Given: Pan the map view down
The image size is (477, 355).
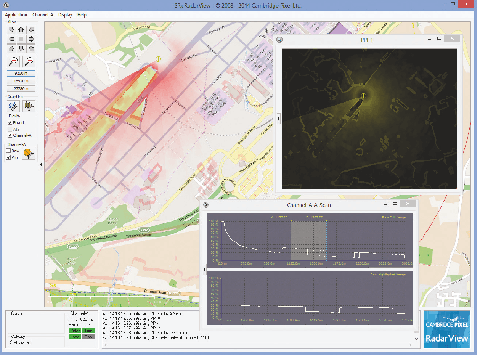Looking at the screenshot, I should click(x=21, y=48).
